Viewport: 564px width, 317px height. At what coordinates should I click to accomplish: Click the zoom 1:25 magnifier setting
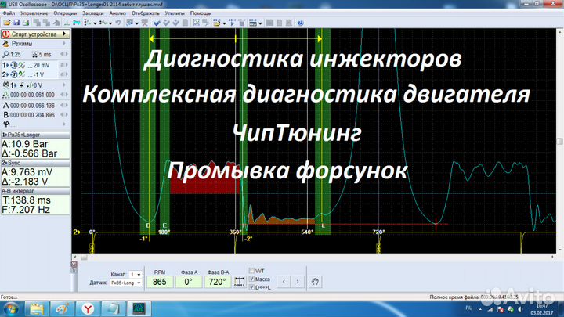[x=12, y=55]
